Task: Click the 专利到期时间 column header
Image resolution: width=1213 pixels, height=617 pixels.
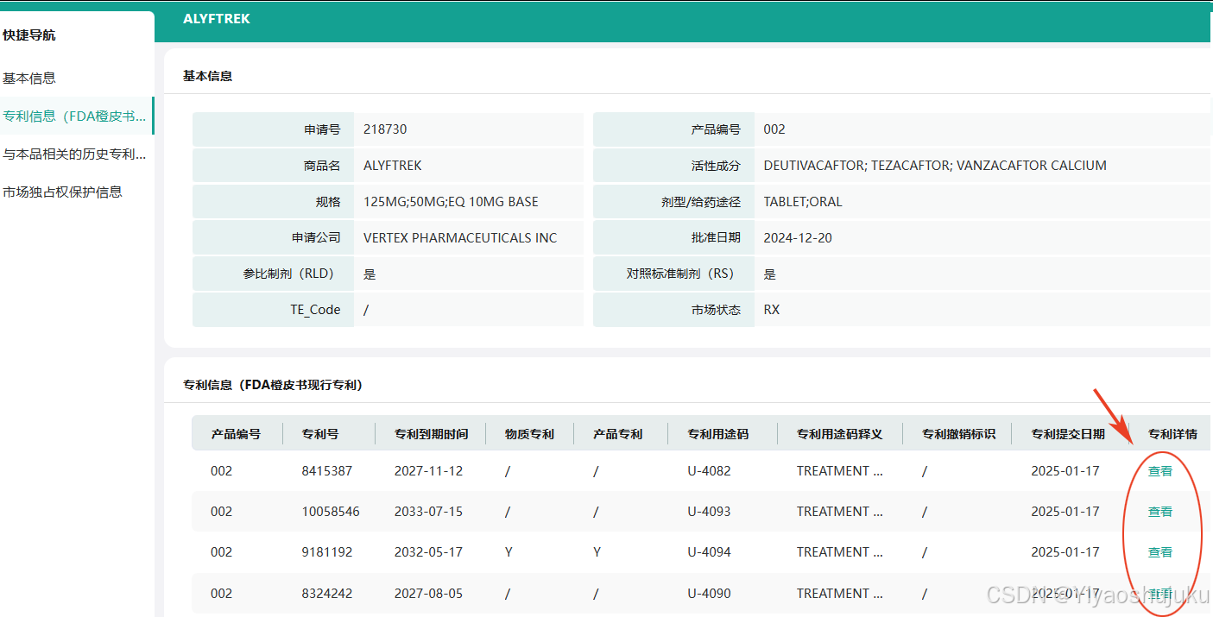Action: (431, 434)
